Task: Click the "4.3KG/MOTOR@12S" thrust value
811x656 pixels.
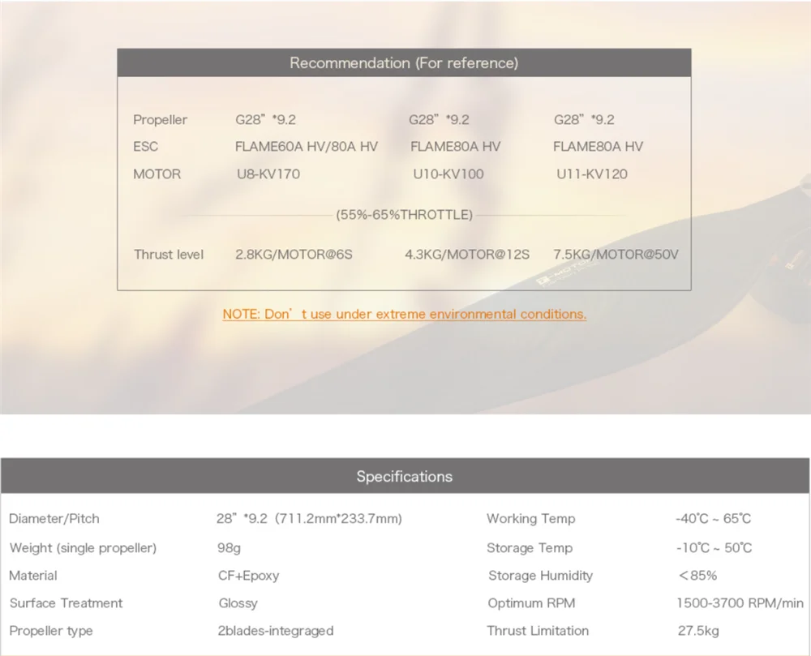Action: [467, 255]
